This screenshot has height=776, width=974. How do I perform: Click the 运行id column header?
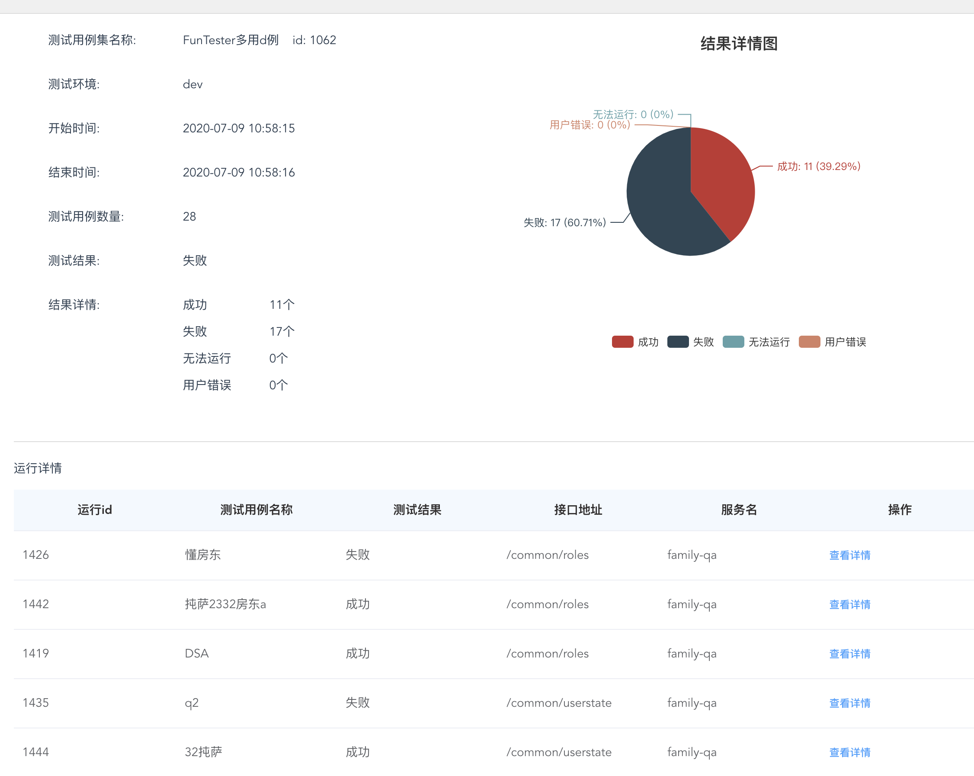tap(94, 510)
